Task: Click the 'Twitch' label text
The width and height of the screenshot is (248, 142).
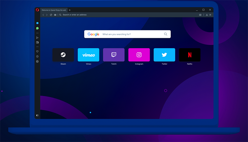Action: [x=114, y=64]
